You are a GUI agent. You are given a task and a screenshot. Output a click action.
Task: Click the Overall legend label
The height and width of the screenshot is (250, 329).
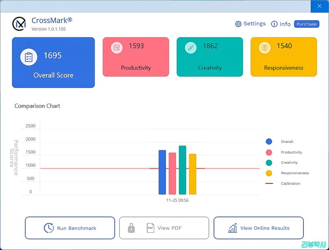coord(287,142)
